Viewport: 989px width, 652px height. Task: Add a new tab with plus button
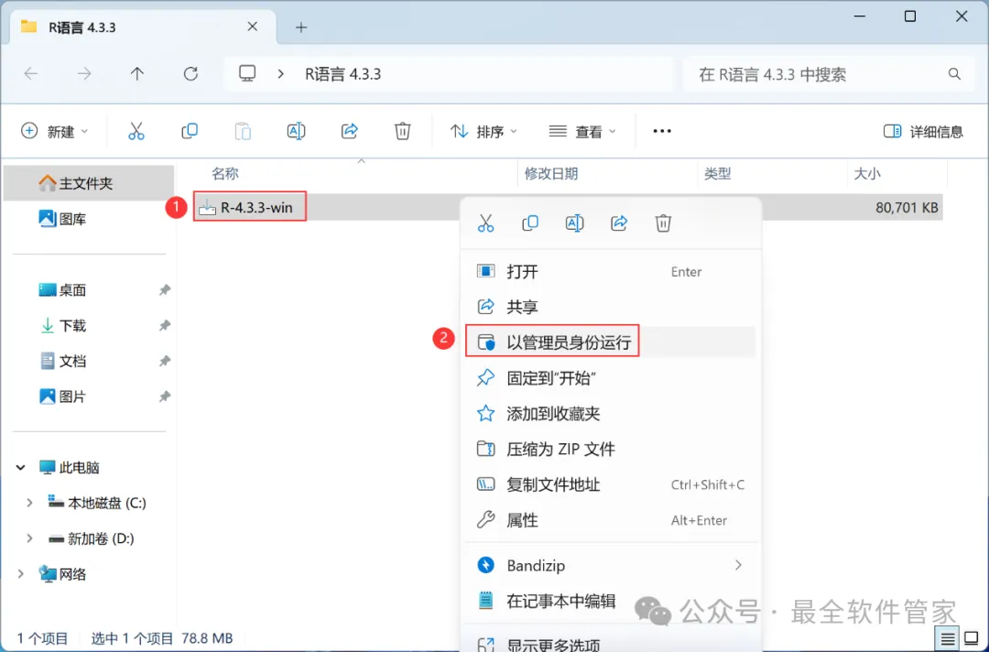tap(301, 27)
